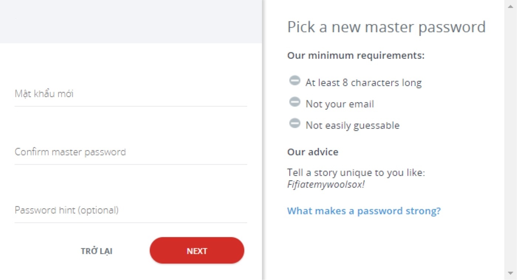Click the status icon beside "Not your email"
Screen dimensions: 517x280
point(295,102)
